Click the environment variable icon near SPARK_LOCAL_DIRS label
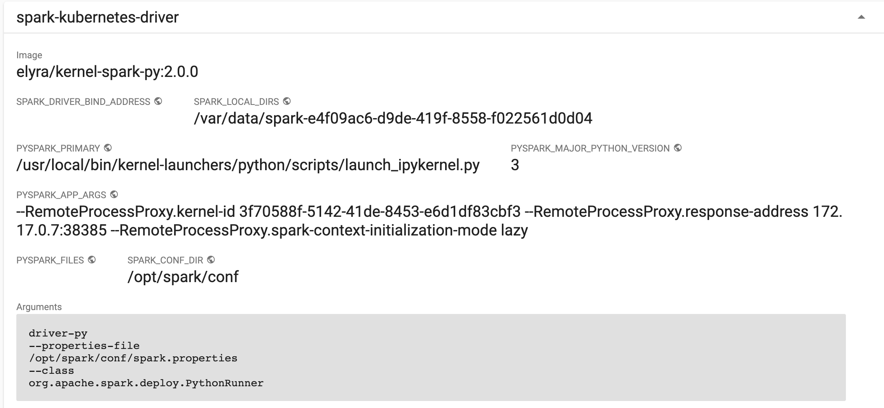The image size is (884, 408). click(x=287, y=101)
